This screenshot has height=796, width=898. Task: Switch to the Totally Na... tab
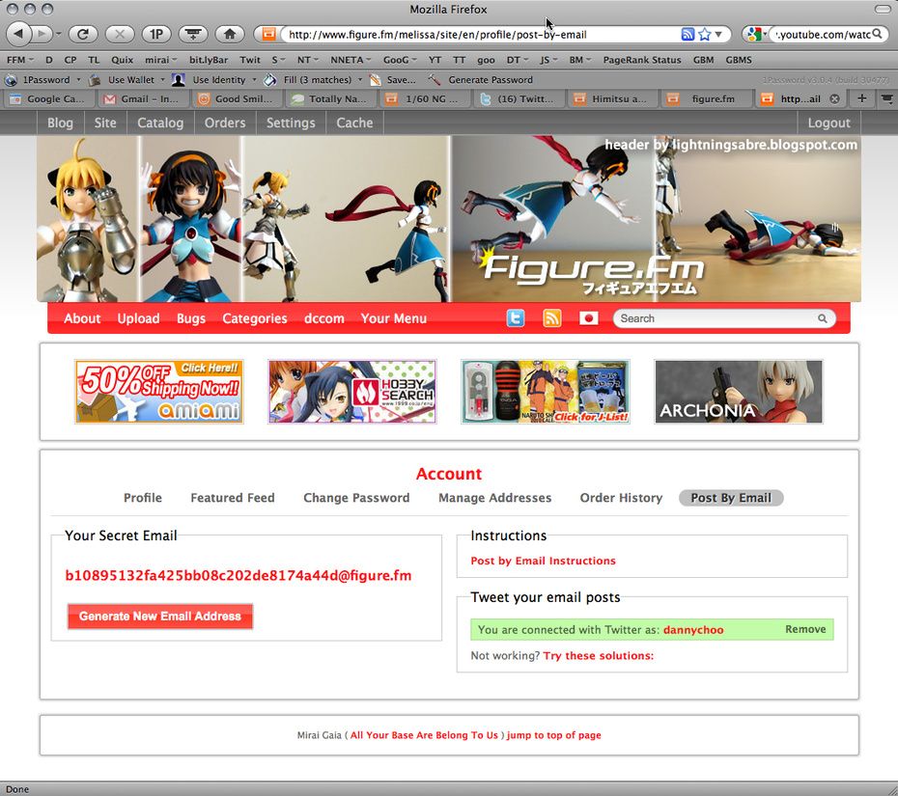(330, 99)
